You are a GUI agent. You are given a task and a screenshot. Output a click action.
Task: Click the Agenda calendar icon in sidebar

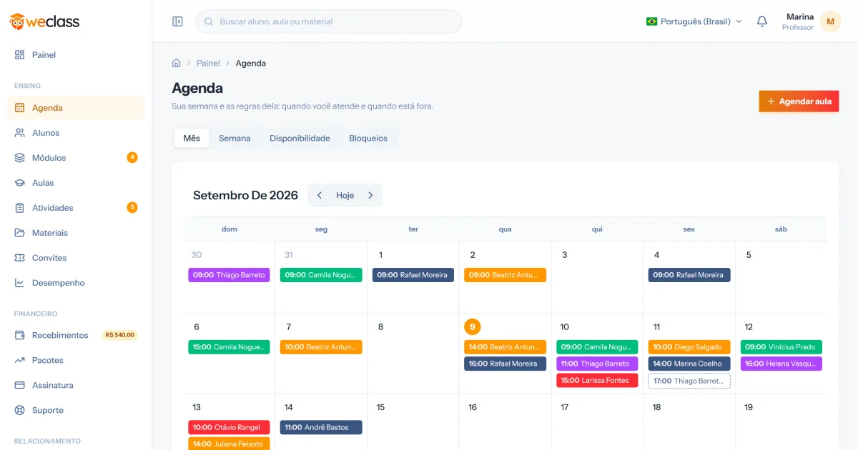pyautogui.click(x=19, y=108)
